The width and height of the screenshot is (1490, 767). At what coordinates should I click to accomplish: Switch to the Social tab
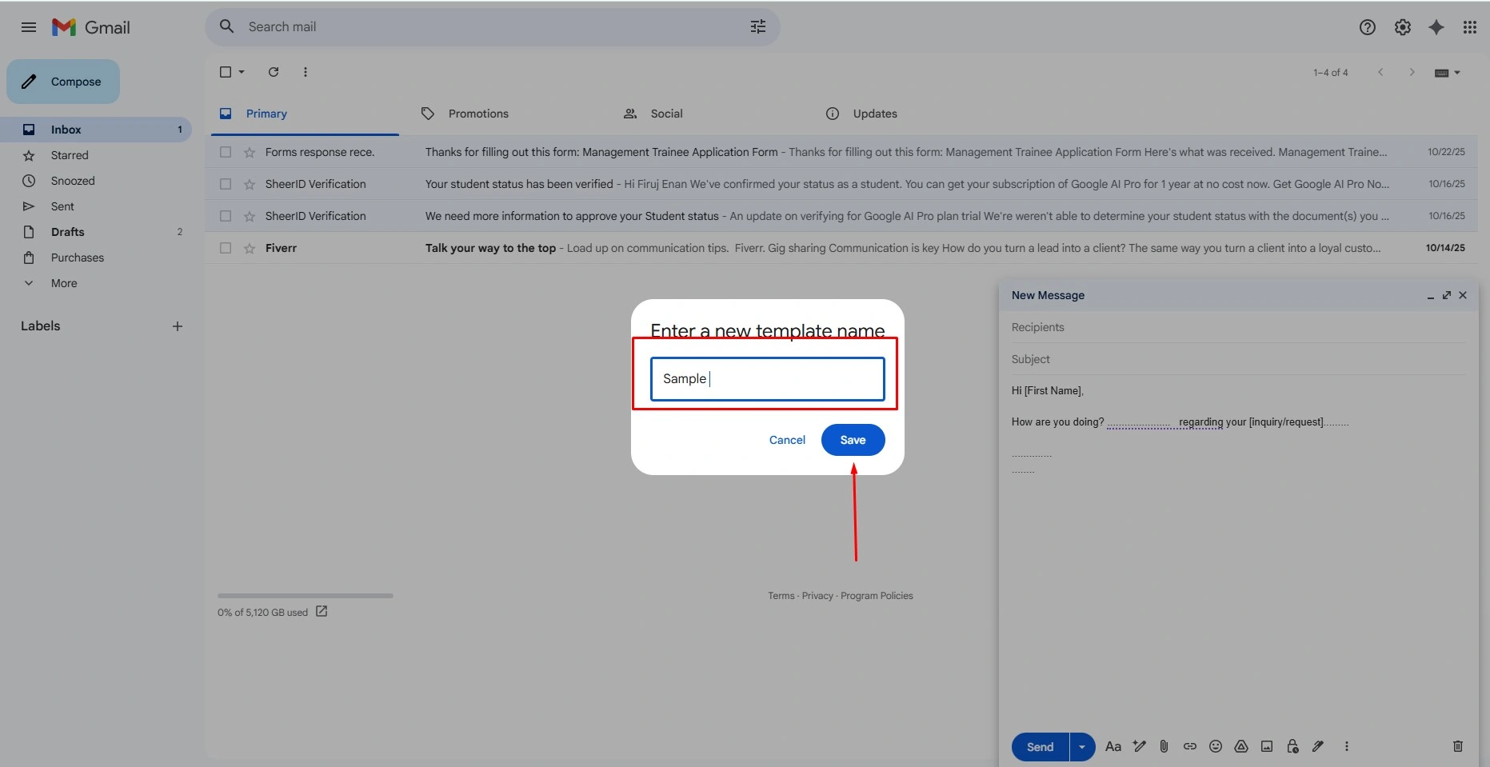666,114
